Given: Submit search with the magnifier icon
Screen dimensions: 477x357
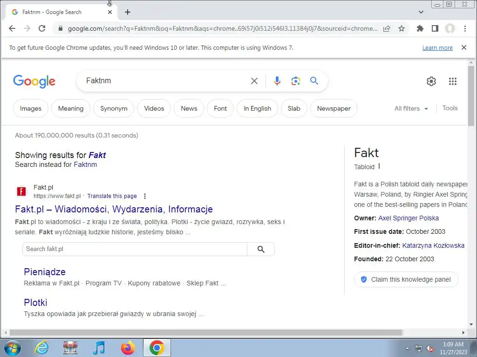Looking at the screenshot, I should pos(314,81).
